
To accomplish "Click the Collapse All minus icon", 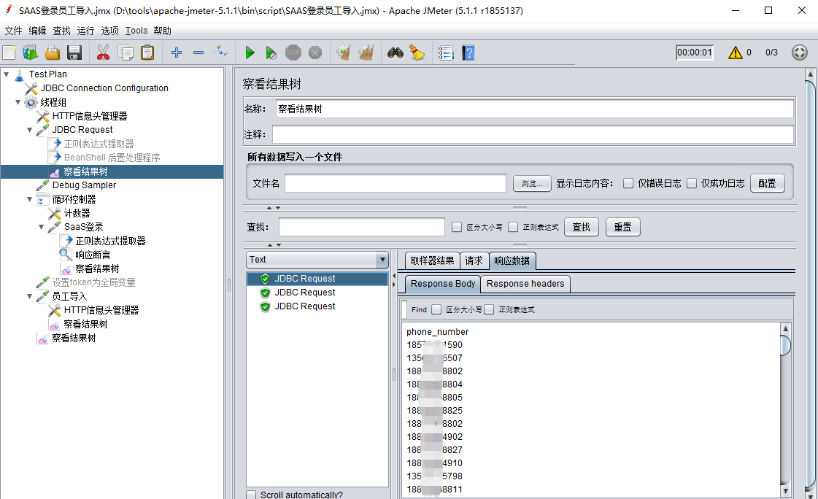I will pos(198,53).
